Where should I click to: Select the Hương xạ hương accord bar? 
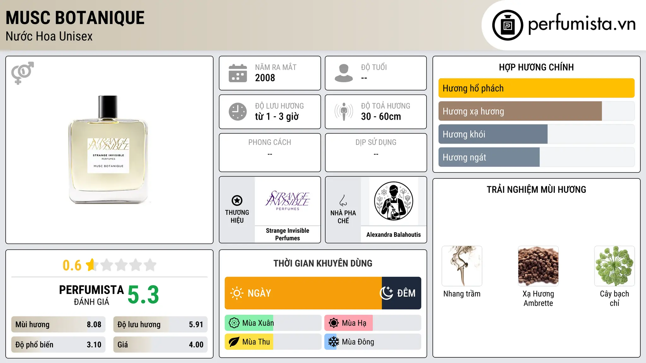(536, 111)
